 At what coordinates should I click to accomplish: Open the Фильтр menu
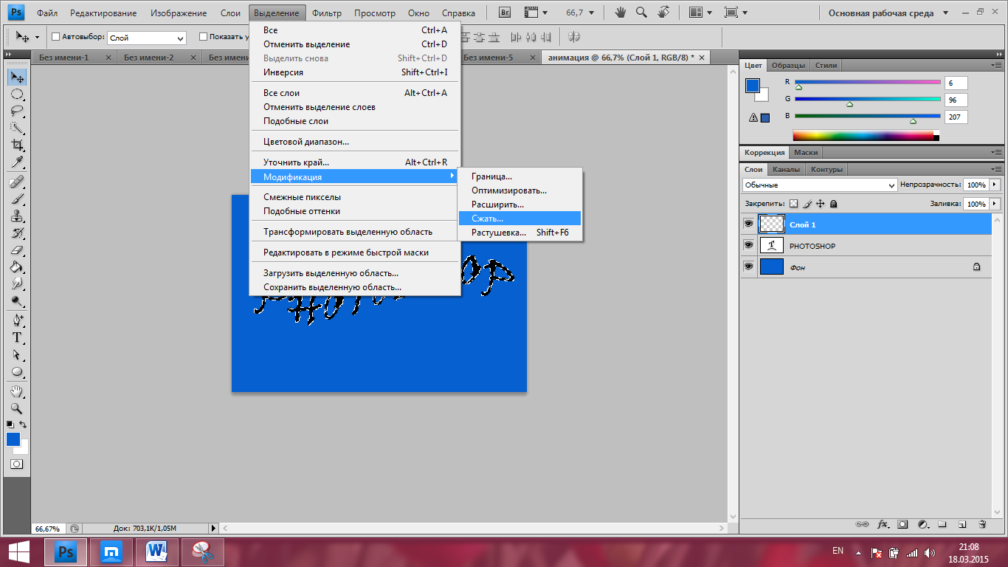coord(327,13)
